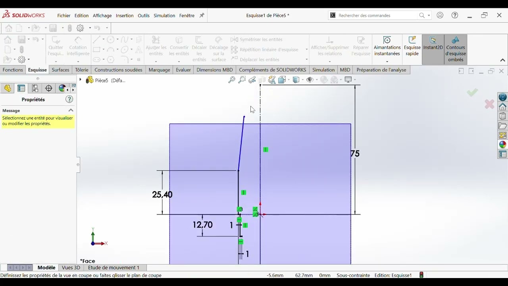Select the Arc sketch tool

tap(111, 50)
